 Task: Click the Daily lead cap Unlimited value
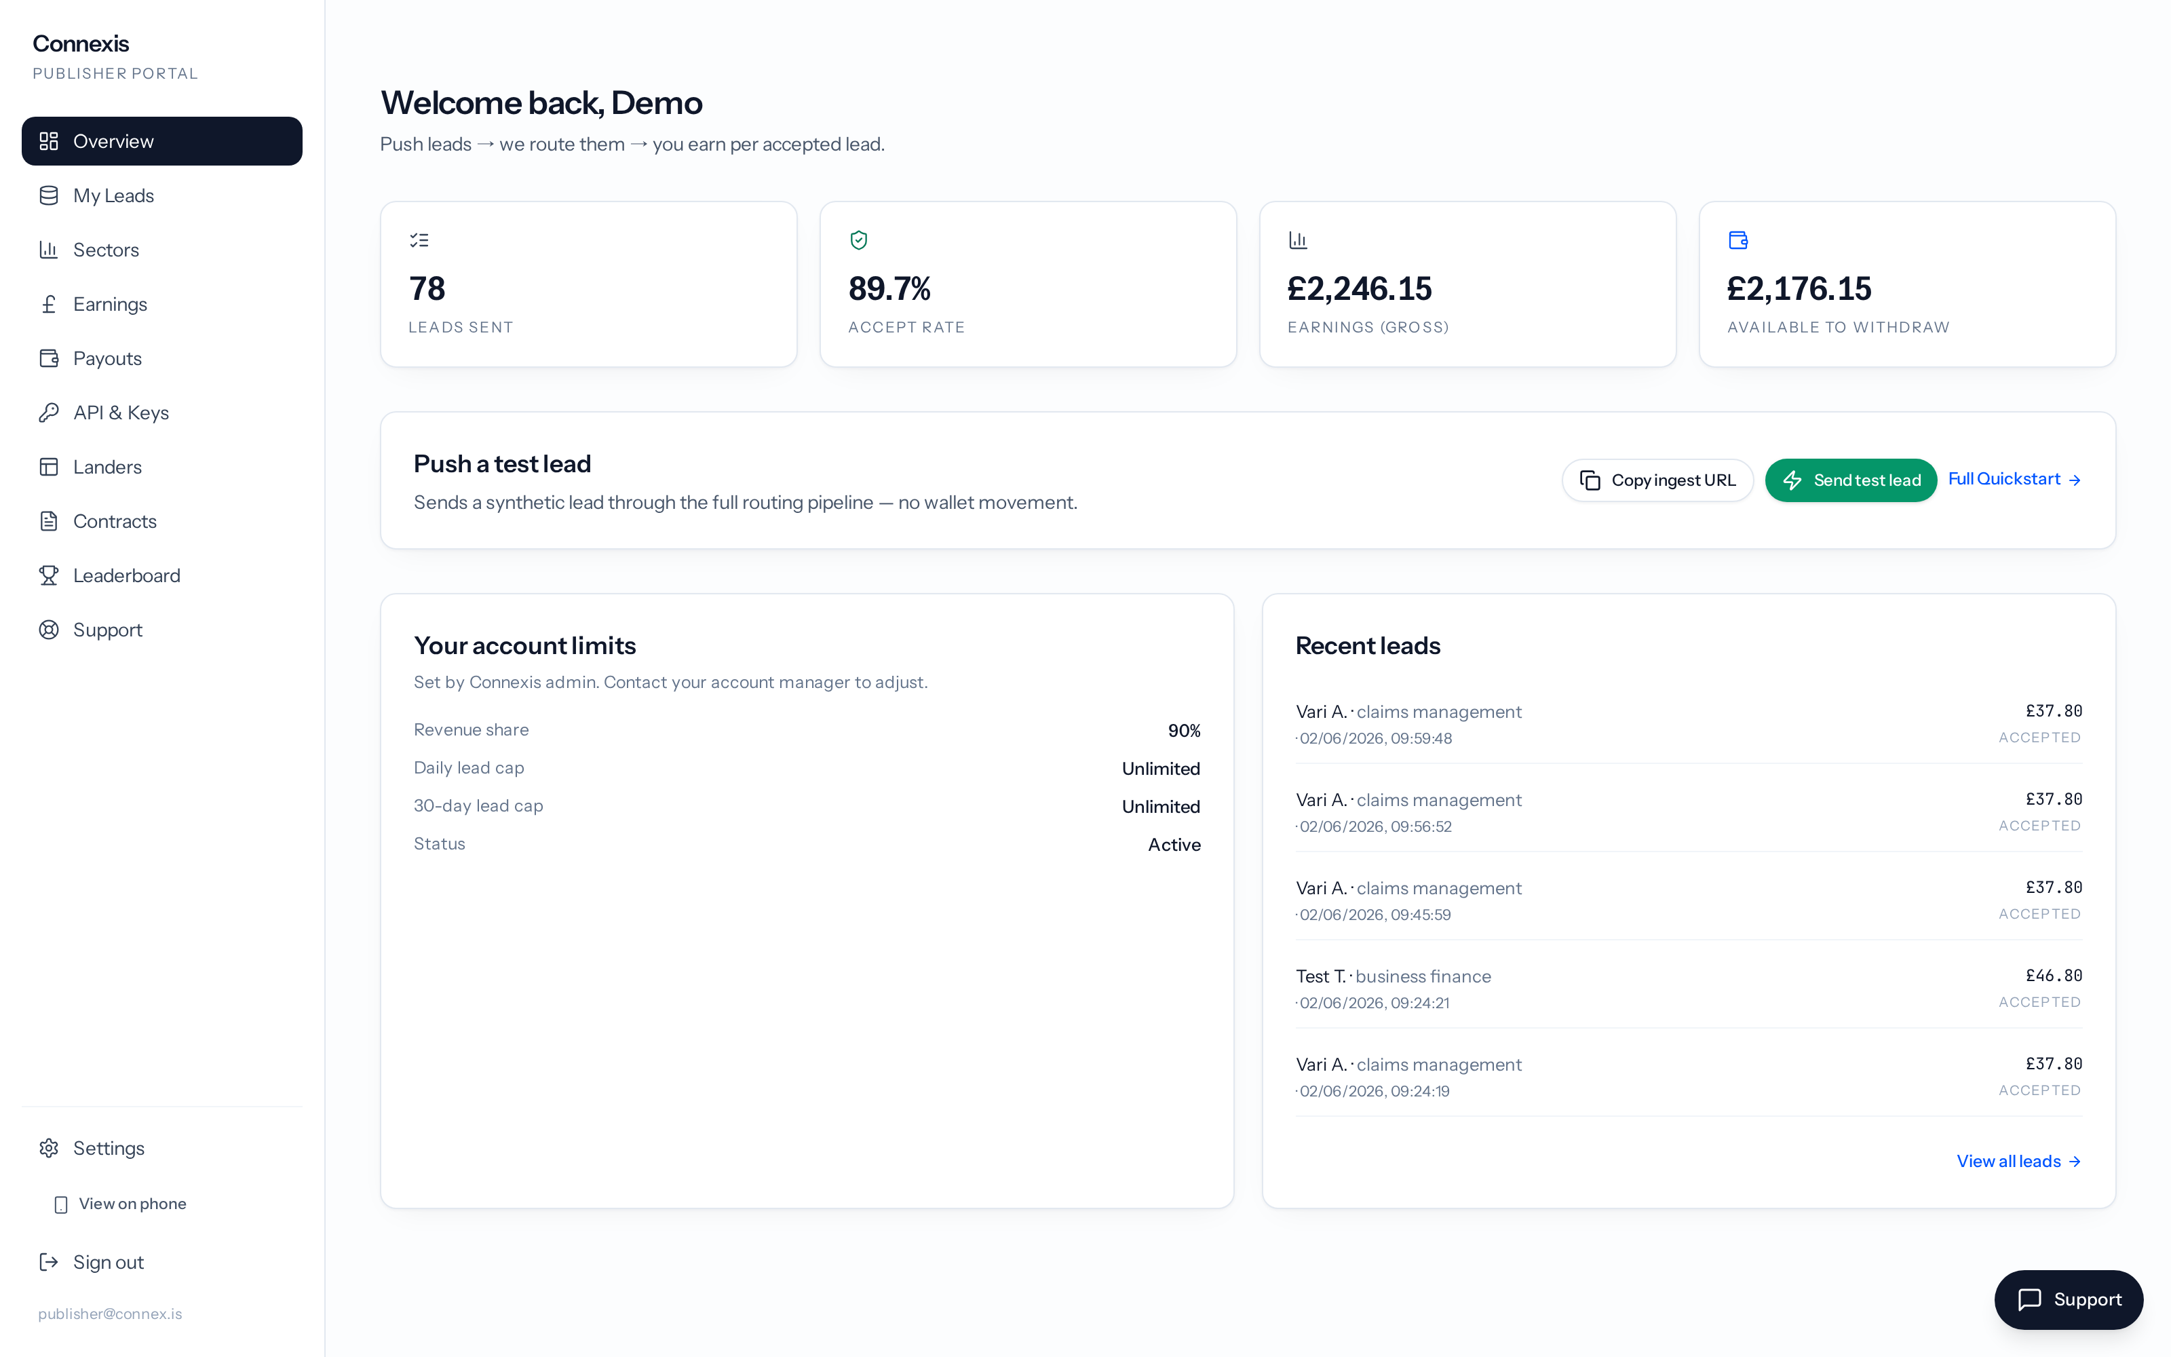1161,768
